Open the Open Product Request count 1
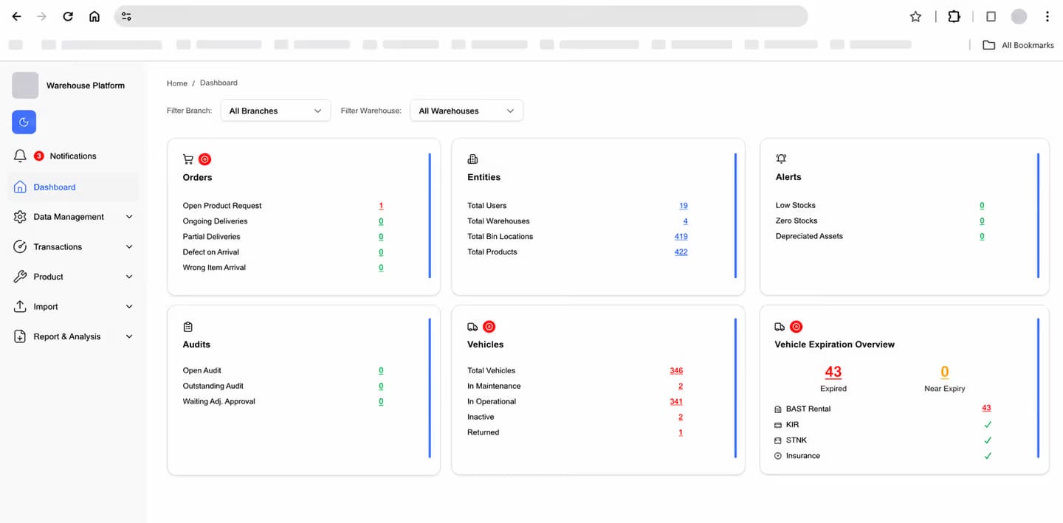Screen dimensions: 1063x523 point(381,206)
